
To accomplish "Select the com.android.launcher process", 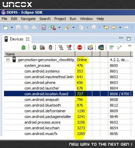I will click(68, 88).
